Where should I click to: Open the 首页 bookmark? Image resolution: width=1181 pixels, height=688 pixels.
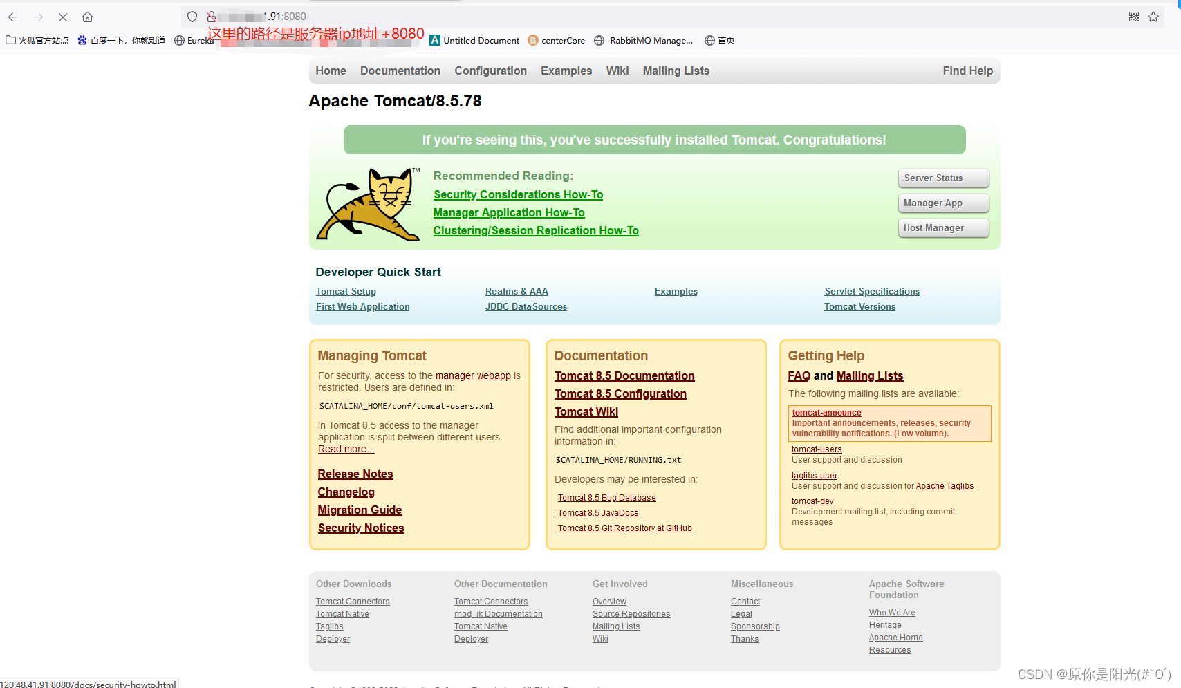tap(719, 40)
